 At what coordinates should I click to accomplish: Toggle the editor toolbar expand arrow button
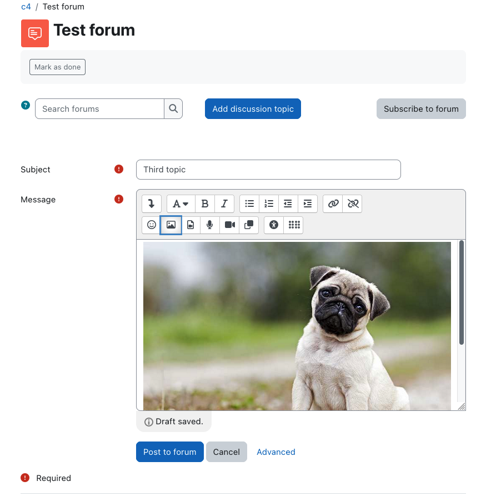coord(151,204)
